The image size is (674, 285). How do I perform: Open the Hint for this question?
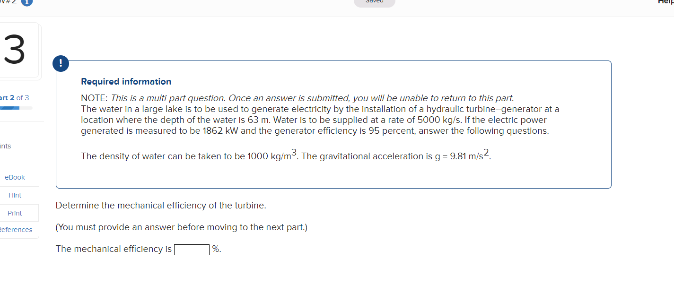pos(15,195)
